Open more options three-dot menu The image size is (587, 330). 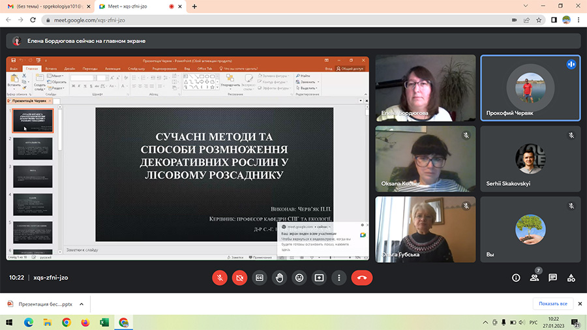[339, 277]
